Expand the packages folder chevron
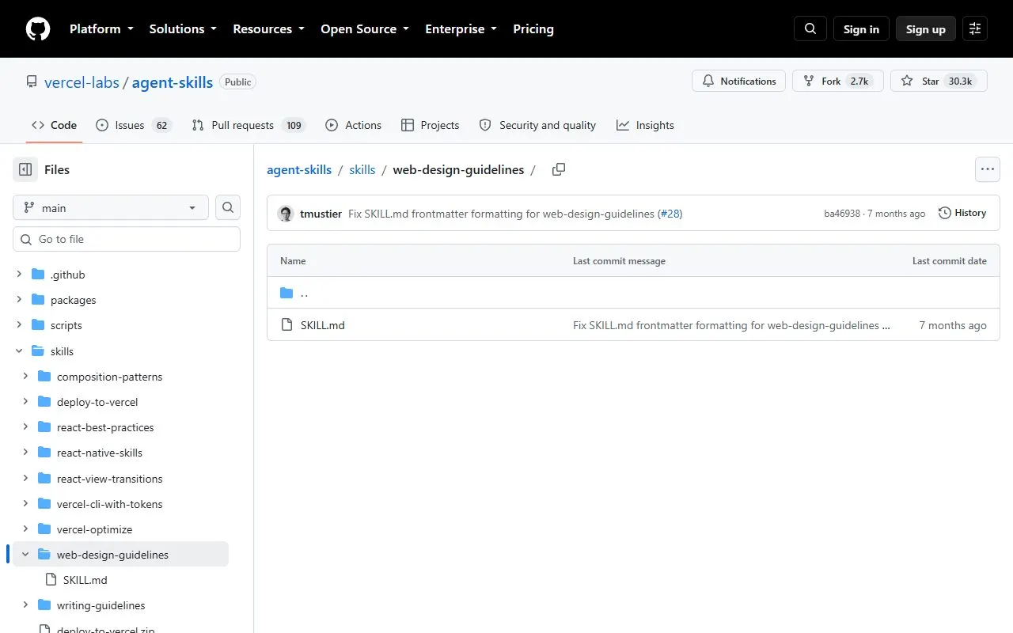Screen dimensions: 1013x633 [19, 300]
